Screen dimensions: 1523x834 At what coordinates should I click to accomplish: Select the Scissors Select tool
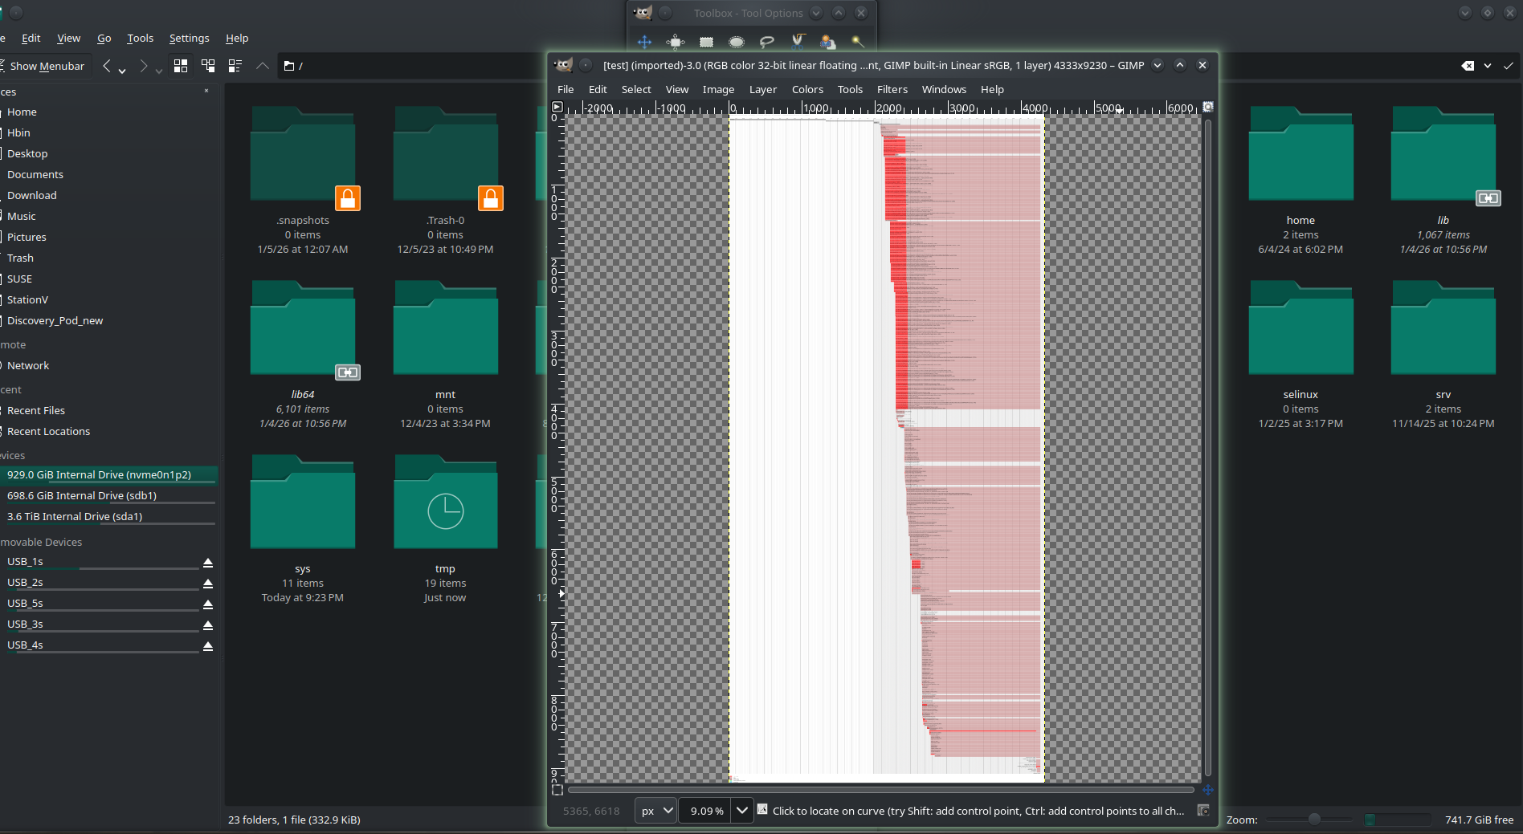[798, 42]
